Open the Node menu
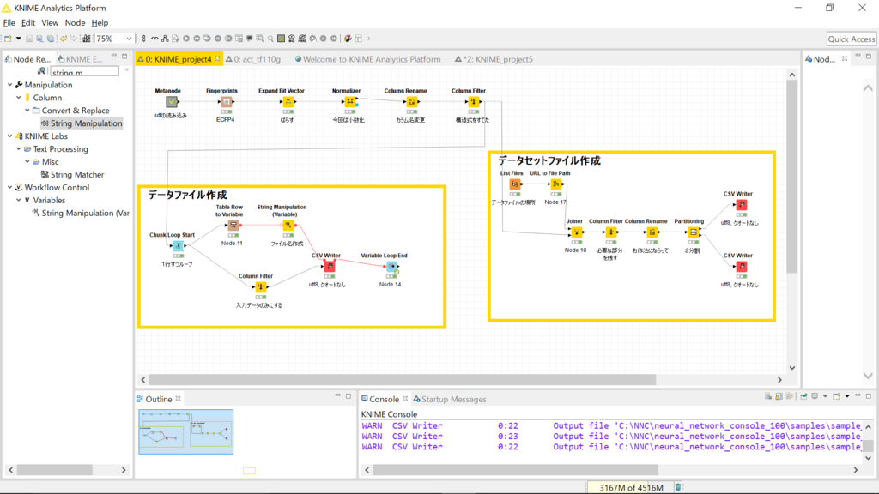The width and height of the screenshot is (879, 494). pos(75,23)
